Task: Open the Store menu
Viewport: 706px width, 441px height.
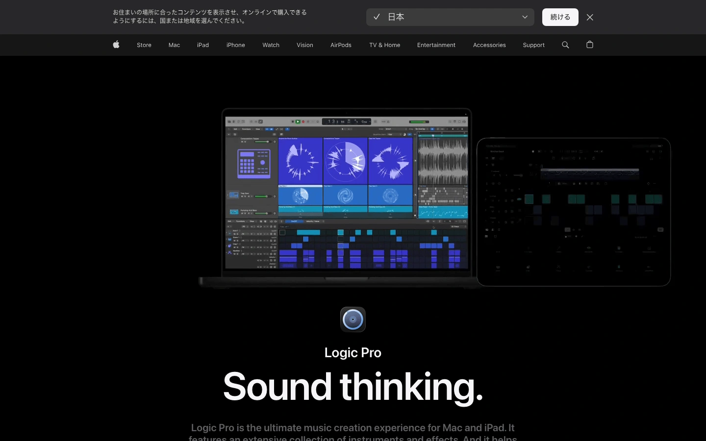Action: pyautogui.click(x=144, y=45)
